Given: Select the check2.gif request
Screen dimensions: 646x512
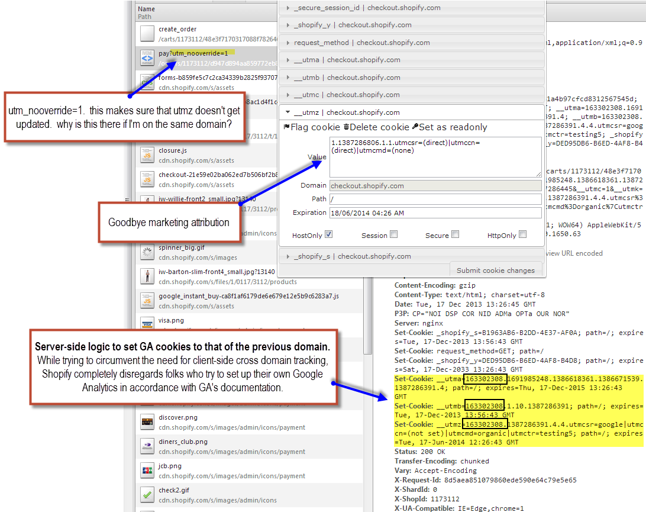Looking at the screenshot, I should click(250, 495).
